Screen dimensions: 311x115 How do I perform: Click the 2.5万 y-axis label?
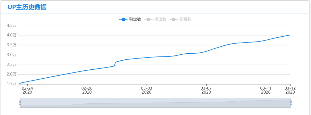pos(12,64)
